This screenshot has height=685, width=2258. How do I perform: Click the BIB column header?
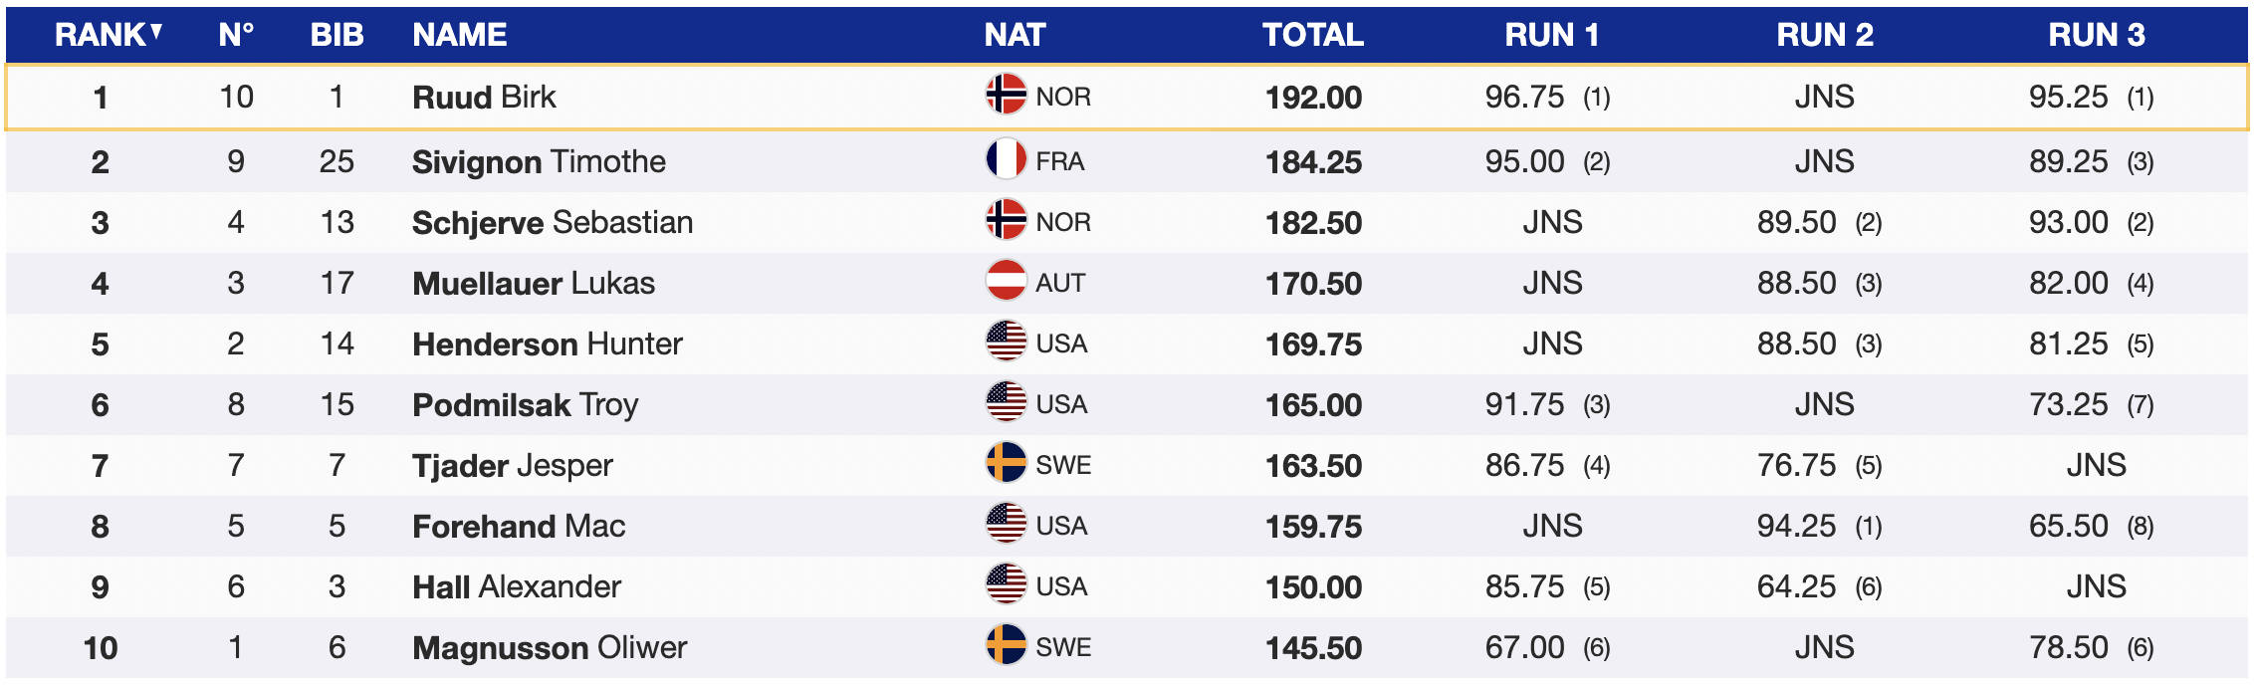[337, 35]
